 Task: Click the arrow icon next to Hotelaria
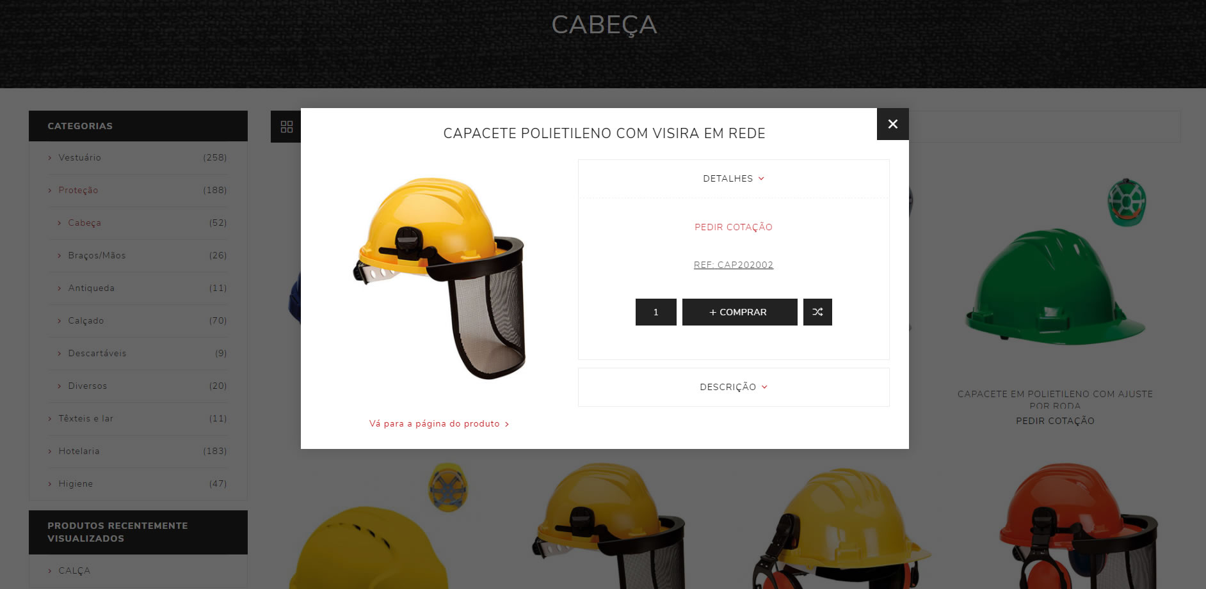(x=50, y=452)
